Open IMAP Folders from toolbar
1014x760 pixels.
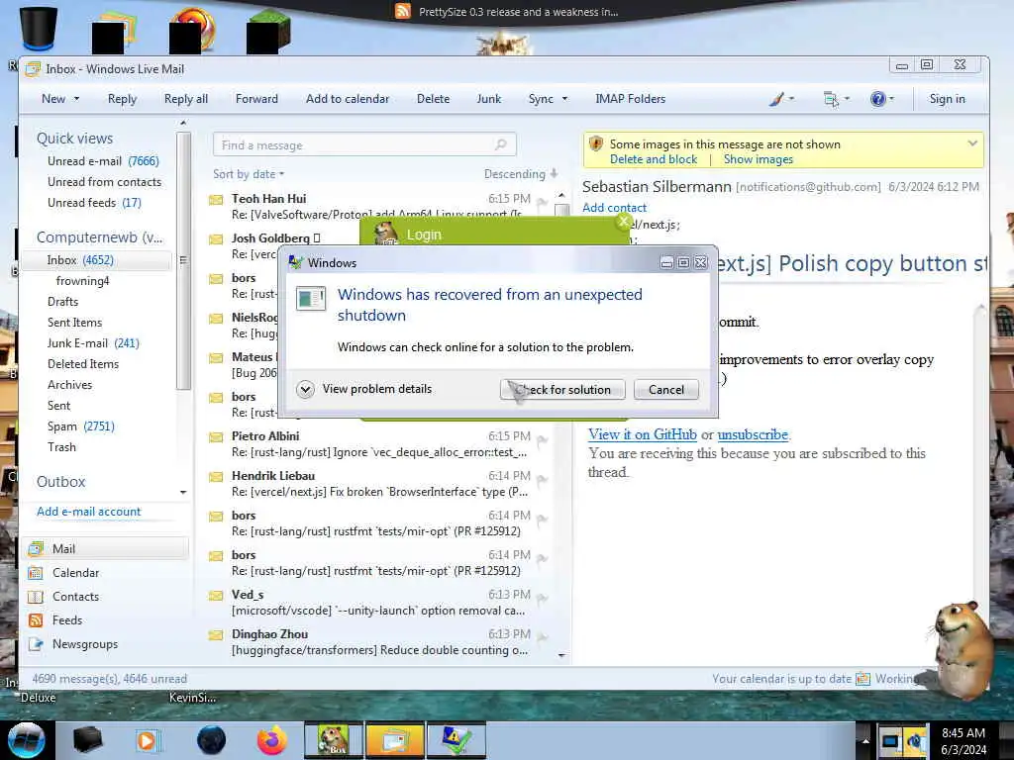[631, 99]
